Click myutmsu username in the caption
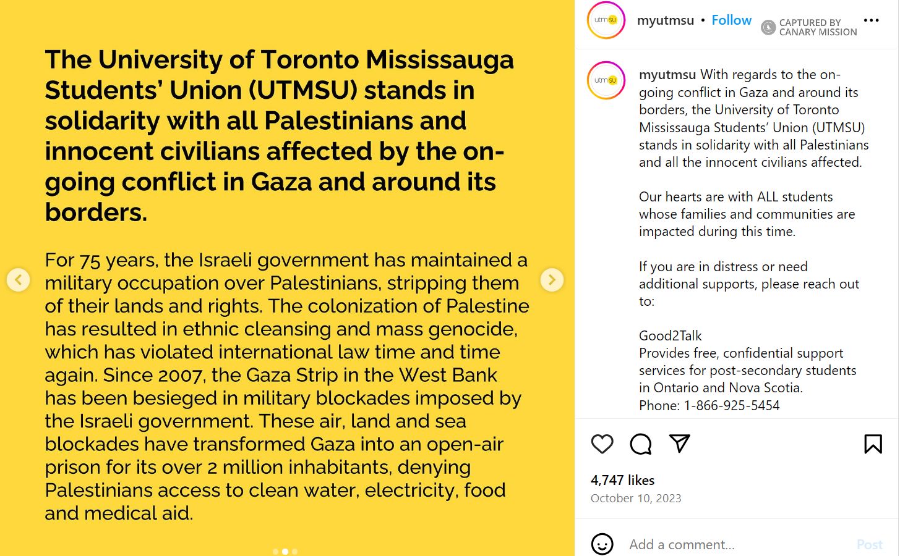This screenshot has height=556, width=900. click(x=667, y=75)
